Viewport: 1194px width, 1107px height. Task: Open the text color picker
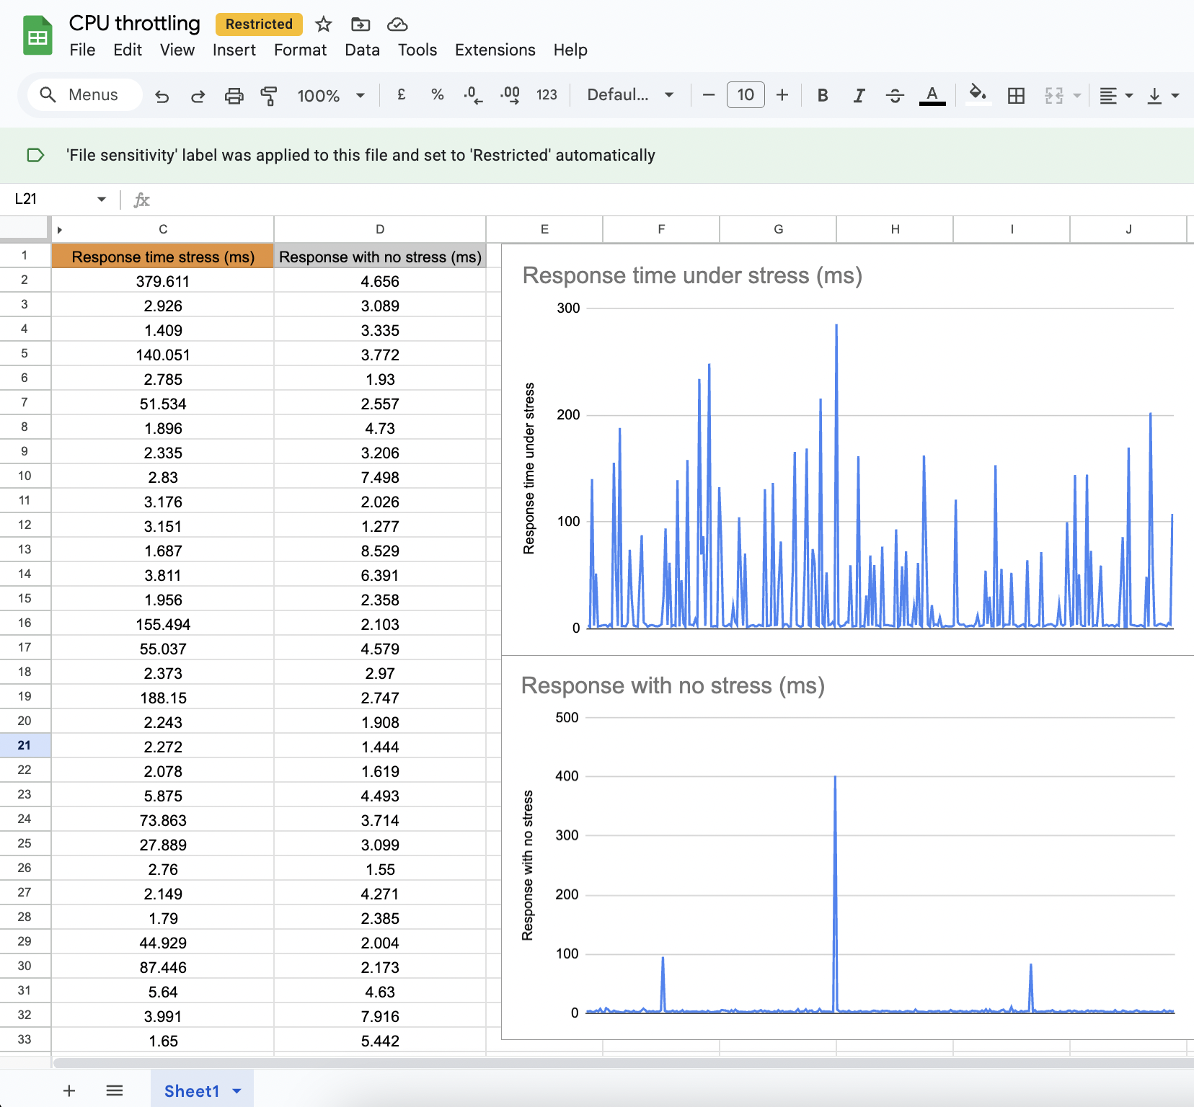click(x=931, y=94)
